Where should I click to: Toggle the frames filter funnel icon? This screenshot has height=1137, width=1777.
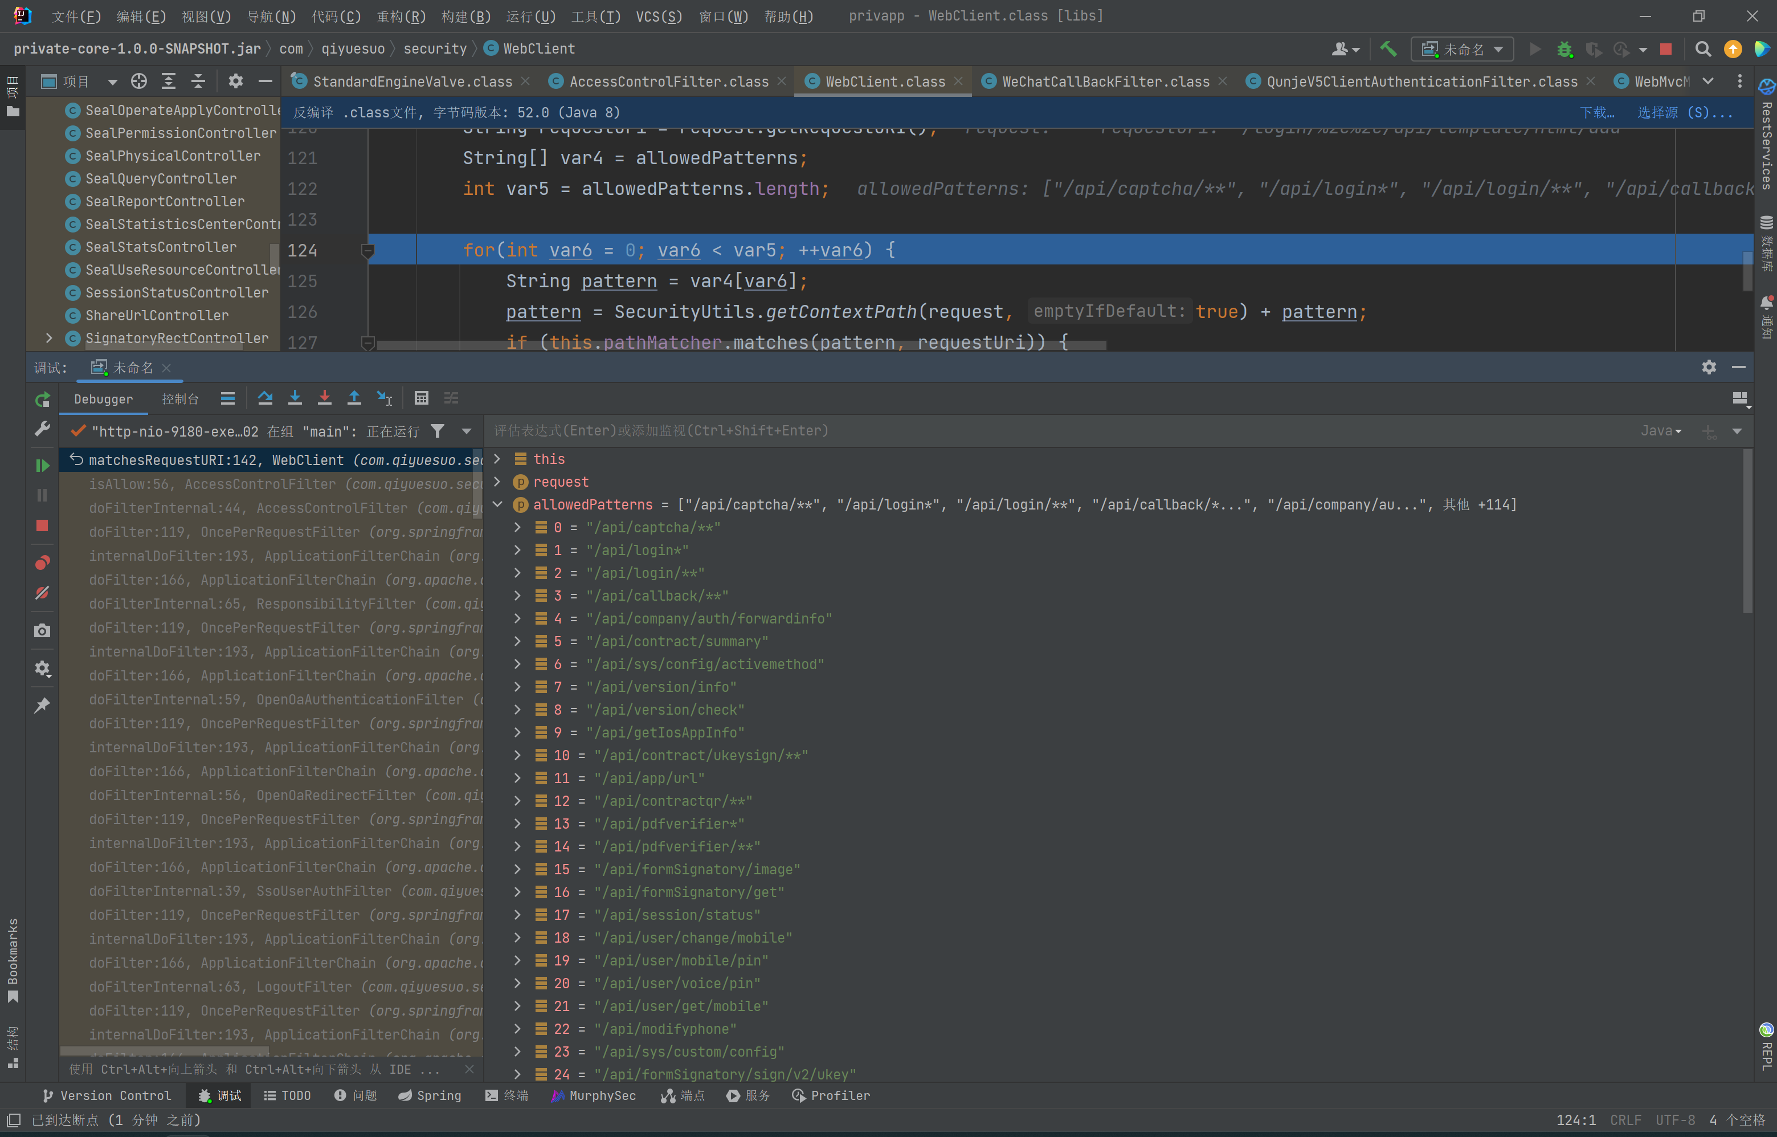pos(438,431)
